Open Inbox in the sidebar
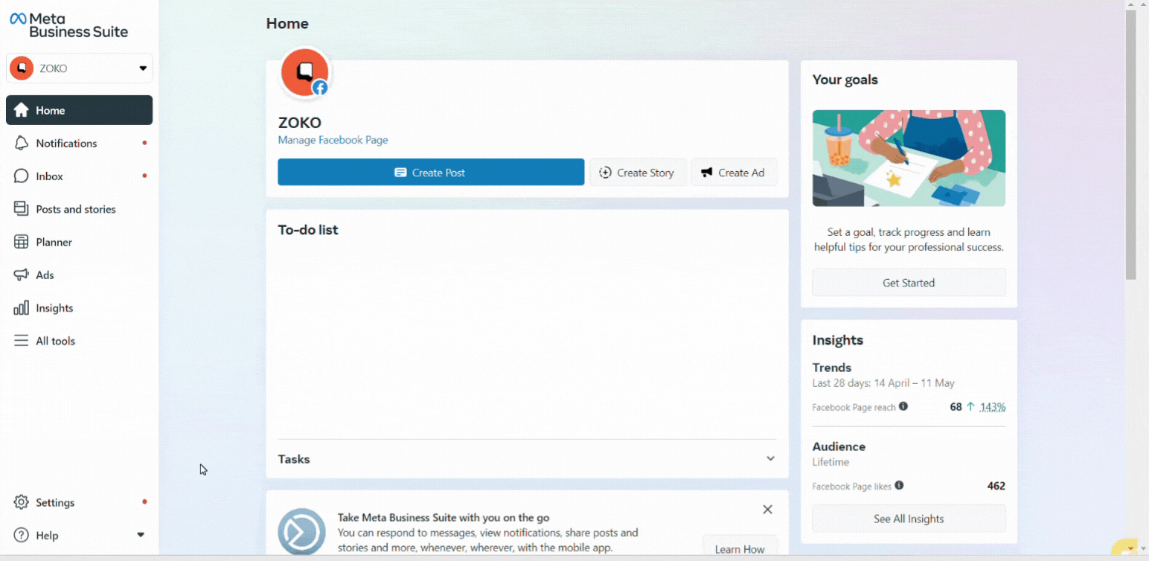1149x561 pixels. click(79, 176)
